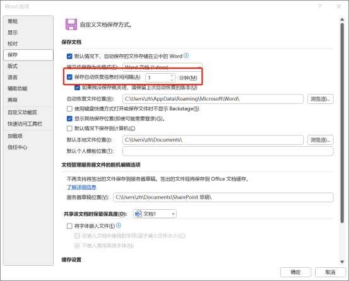This screenshot has width=349, height=281.
Task: Cancel changes with the 取消 button
Action: (330, 272)
